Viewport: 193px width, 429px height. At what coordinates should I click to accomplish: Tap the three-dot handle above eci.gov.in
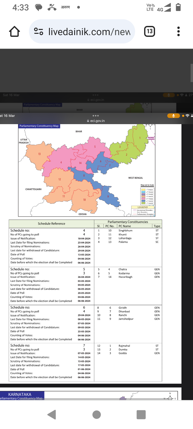pyautogui.click(x=96, y=116)
